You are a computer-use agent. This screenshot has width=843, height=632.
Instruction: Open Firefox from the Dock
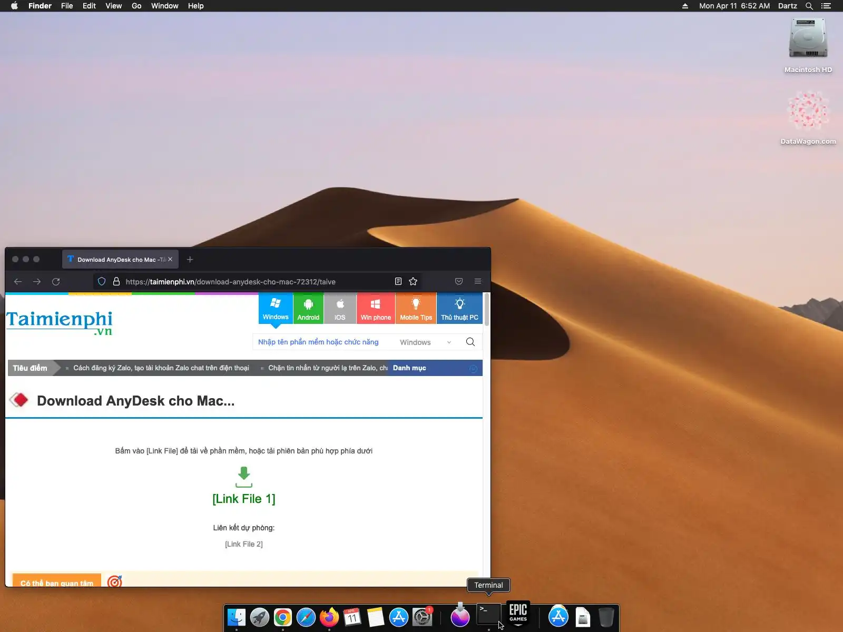329,617
